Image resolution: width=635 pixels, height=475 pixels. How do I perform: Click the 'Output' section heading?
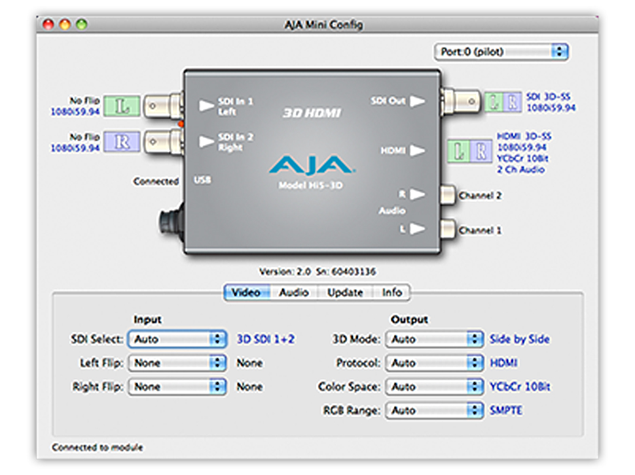click(409, 320)
